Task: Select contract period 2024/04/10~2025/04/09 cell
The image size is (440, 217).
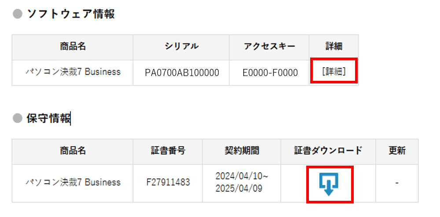Action: click(242, 183)
